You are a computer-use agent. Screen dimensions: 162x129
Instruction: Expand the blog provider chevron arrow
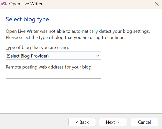coord(98,56)
